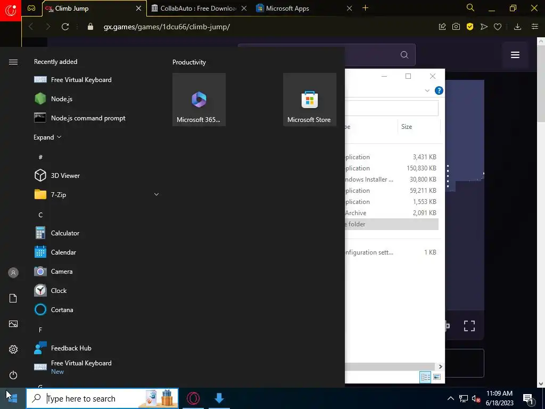The image size is (545, 409).
Task: Close the CollabAuto tab
Action: (244, 9)
